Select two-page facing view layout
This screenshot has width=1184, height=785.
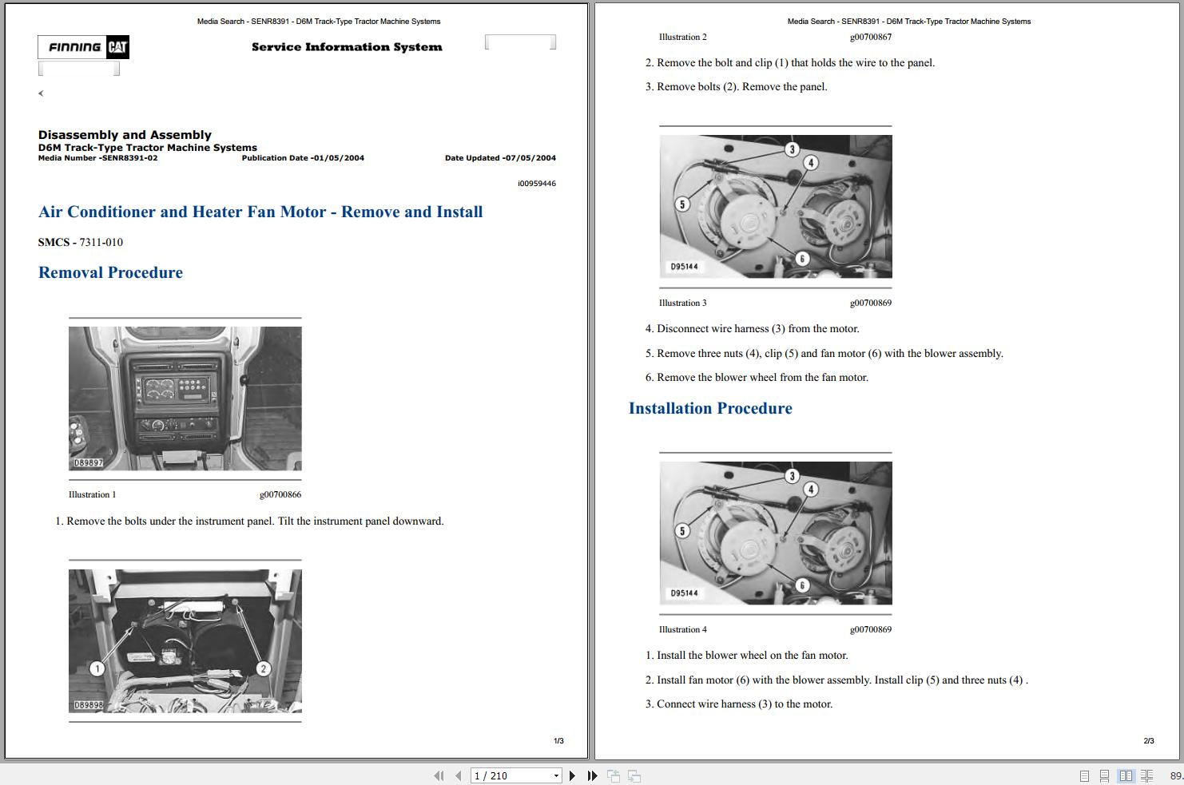point(1126,775)
